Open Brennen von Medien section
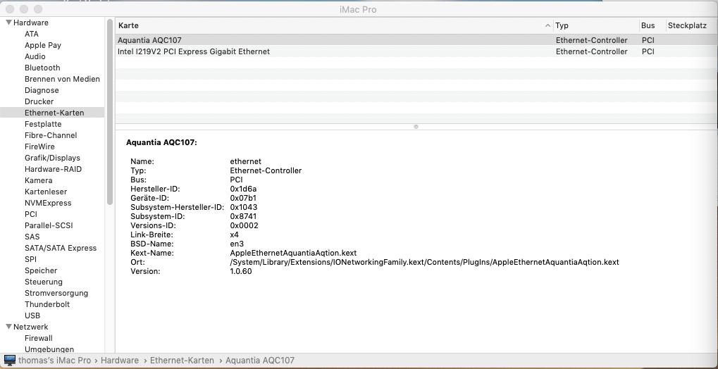Image resolution: width=718 pixels, height=369 pixels. pyautogui.click(x=62, y=79)
